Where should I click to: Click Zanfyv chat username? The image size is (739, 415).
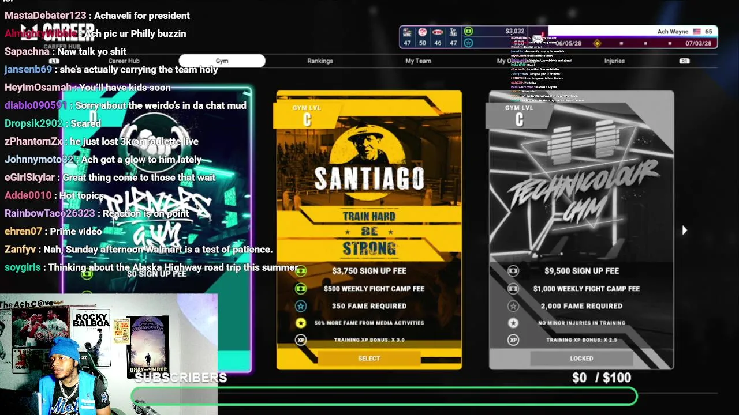[21, 249]
